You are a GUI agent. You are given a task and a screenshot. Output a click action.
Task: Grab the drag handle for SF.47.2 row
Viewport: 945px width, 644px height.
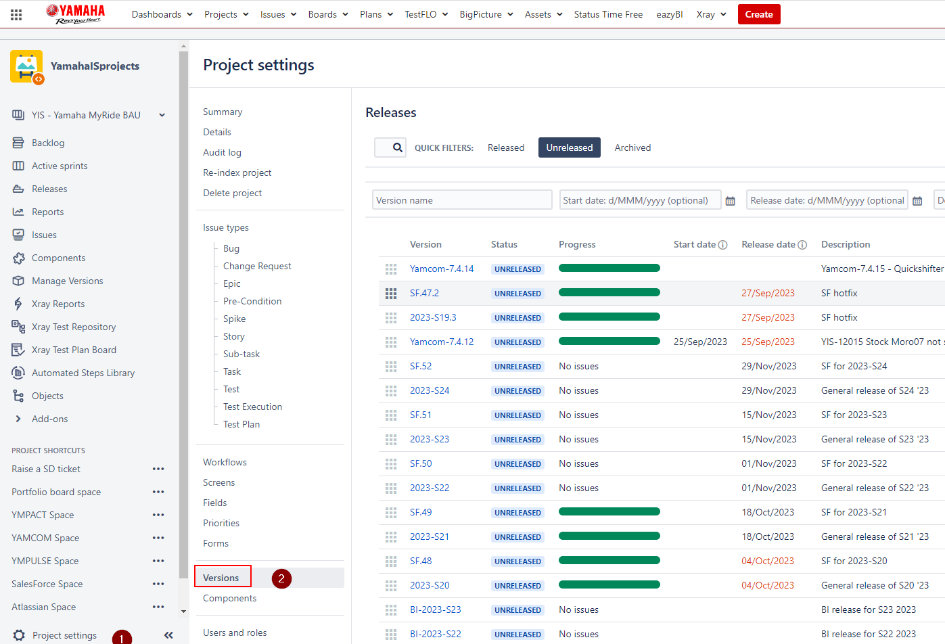pos(391,294)
